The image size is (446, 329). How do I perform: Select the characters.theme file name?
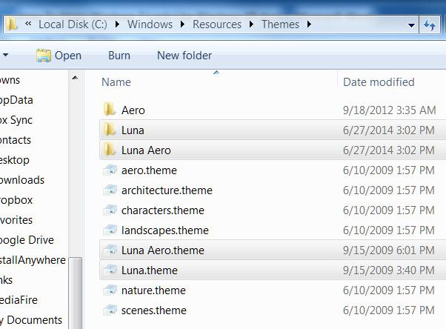[163, 210]
